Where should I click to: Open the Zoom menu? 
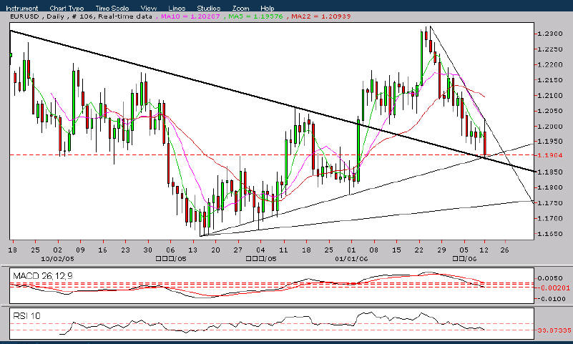tap(241, 8)
